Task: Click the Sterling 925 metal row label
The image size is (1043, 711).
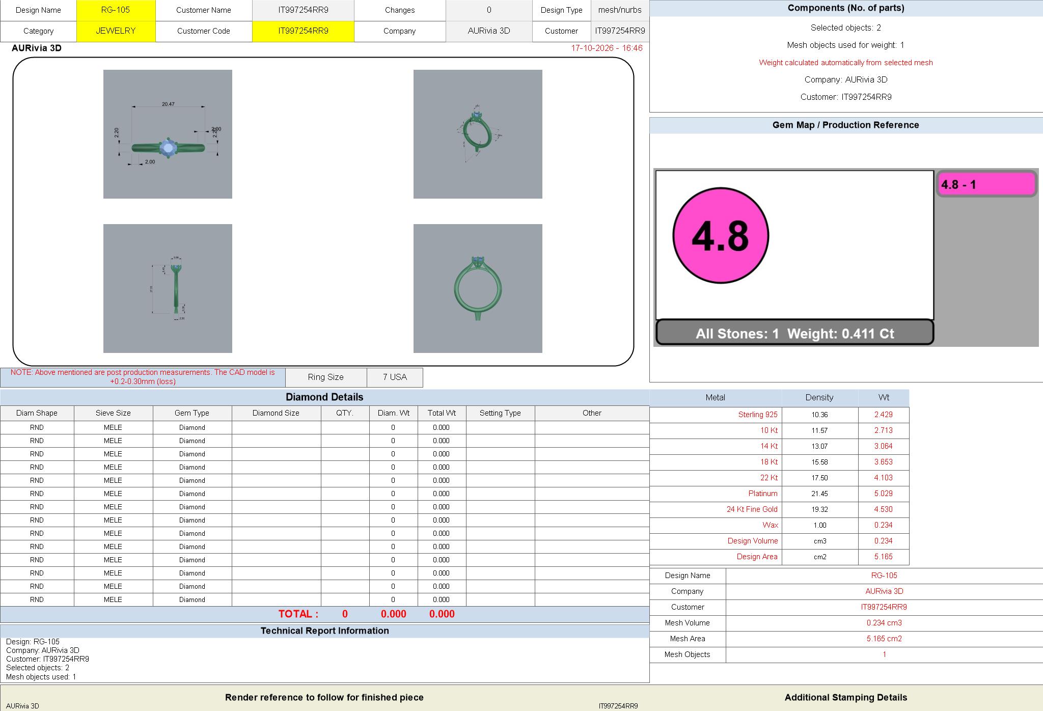Action: [758, 415]
